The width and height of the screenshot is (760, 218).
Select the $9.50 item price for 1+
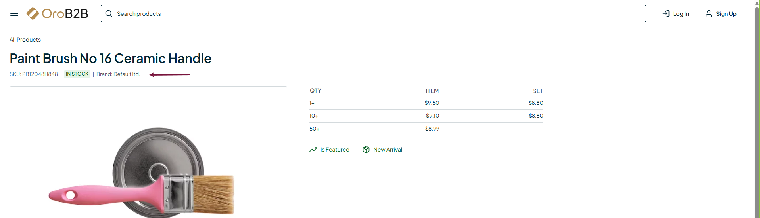pos(432,103)
